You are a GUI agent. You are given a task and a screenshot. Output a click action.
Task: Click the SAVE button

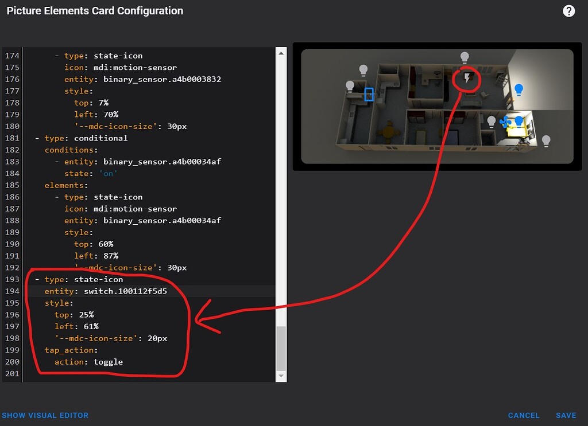566,415
